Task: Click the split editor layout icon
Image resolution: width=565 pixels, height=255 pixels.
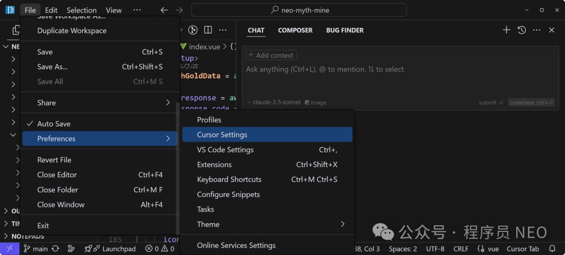Action: tap(208, 30)
